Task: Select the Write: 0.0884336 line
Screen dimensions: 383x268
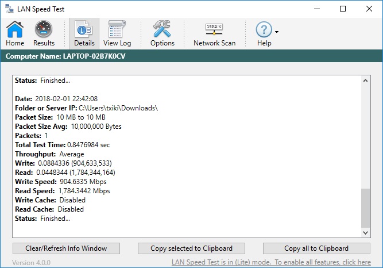Action: point(64,163)
